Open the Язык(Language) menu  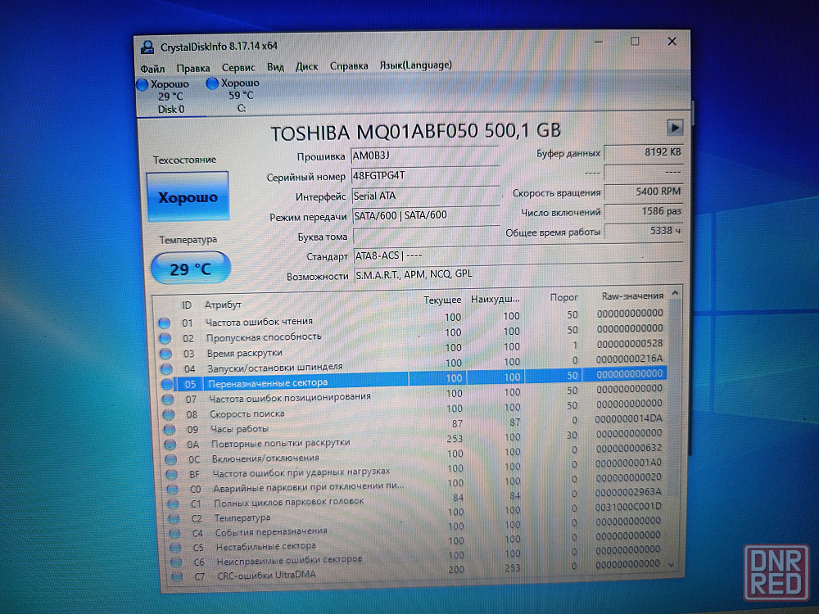[x=415, y=65]
